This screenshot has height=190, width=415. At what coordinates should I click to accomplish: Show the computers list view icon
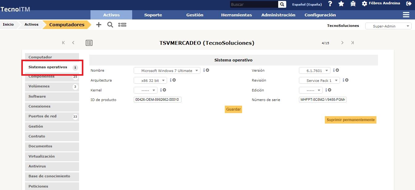(x=89, y=43)
